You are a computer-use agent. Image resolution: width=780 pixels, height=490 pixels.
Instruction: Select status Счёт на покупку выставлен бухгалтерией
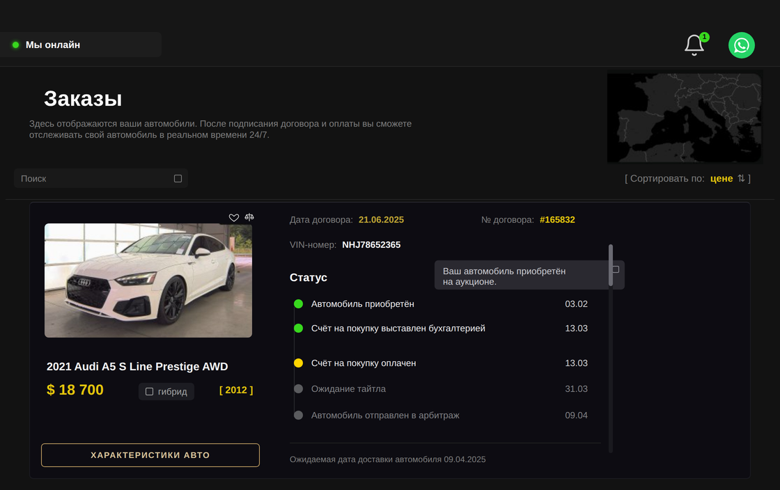coord(398,328)
